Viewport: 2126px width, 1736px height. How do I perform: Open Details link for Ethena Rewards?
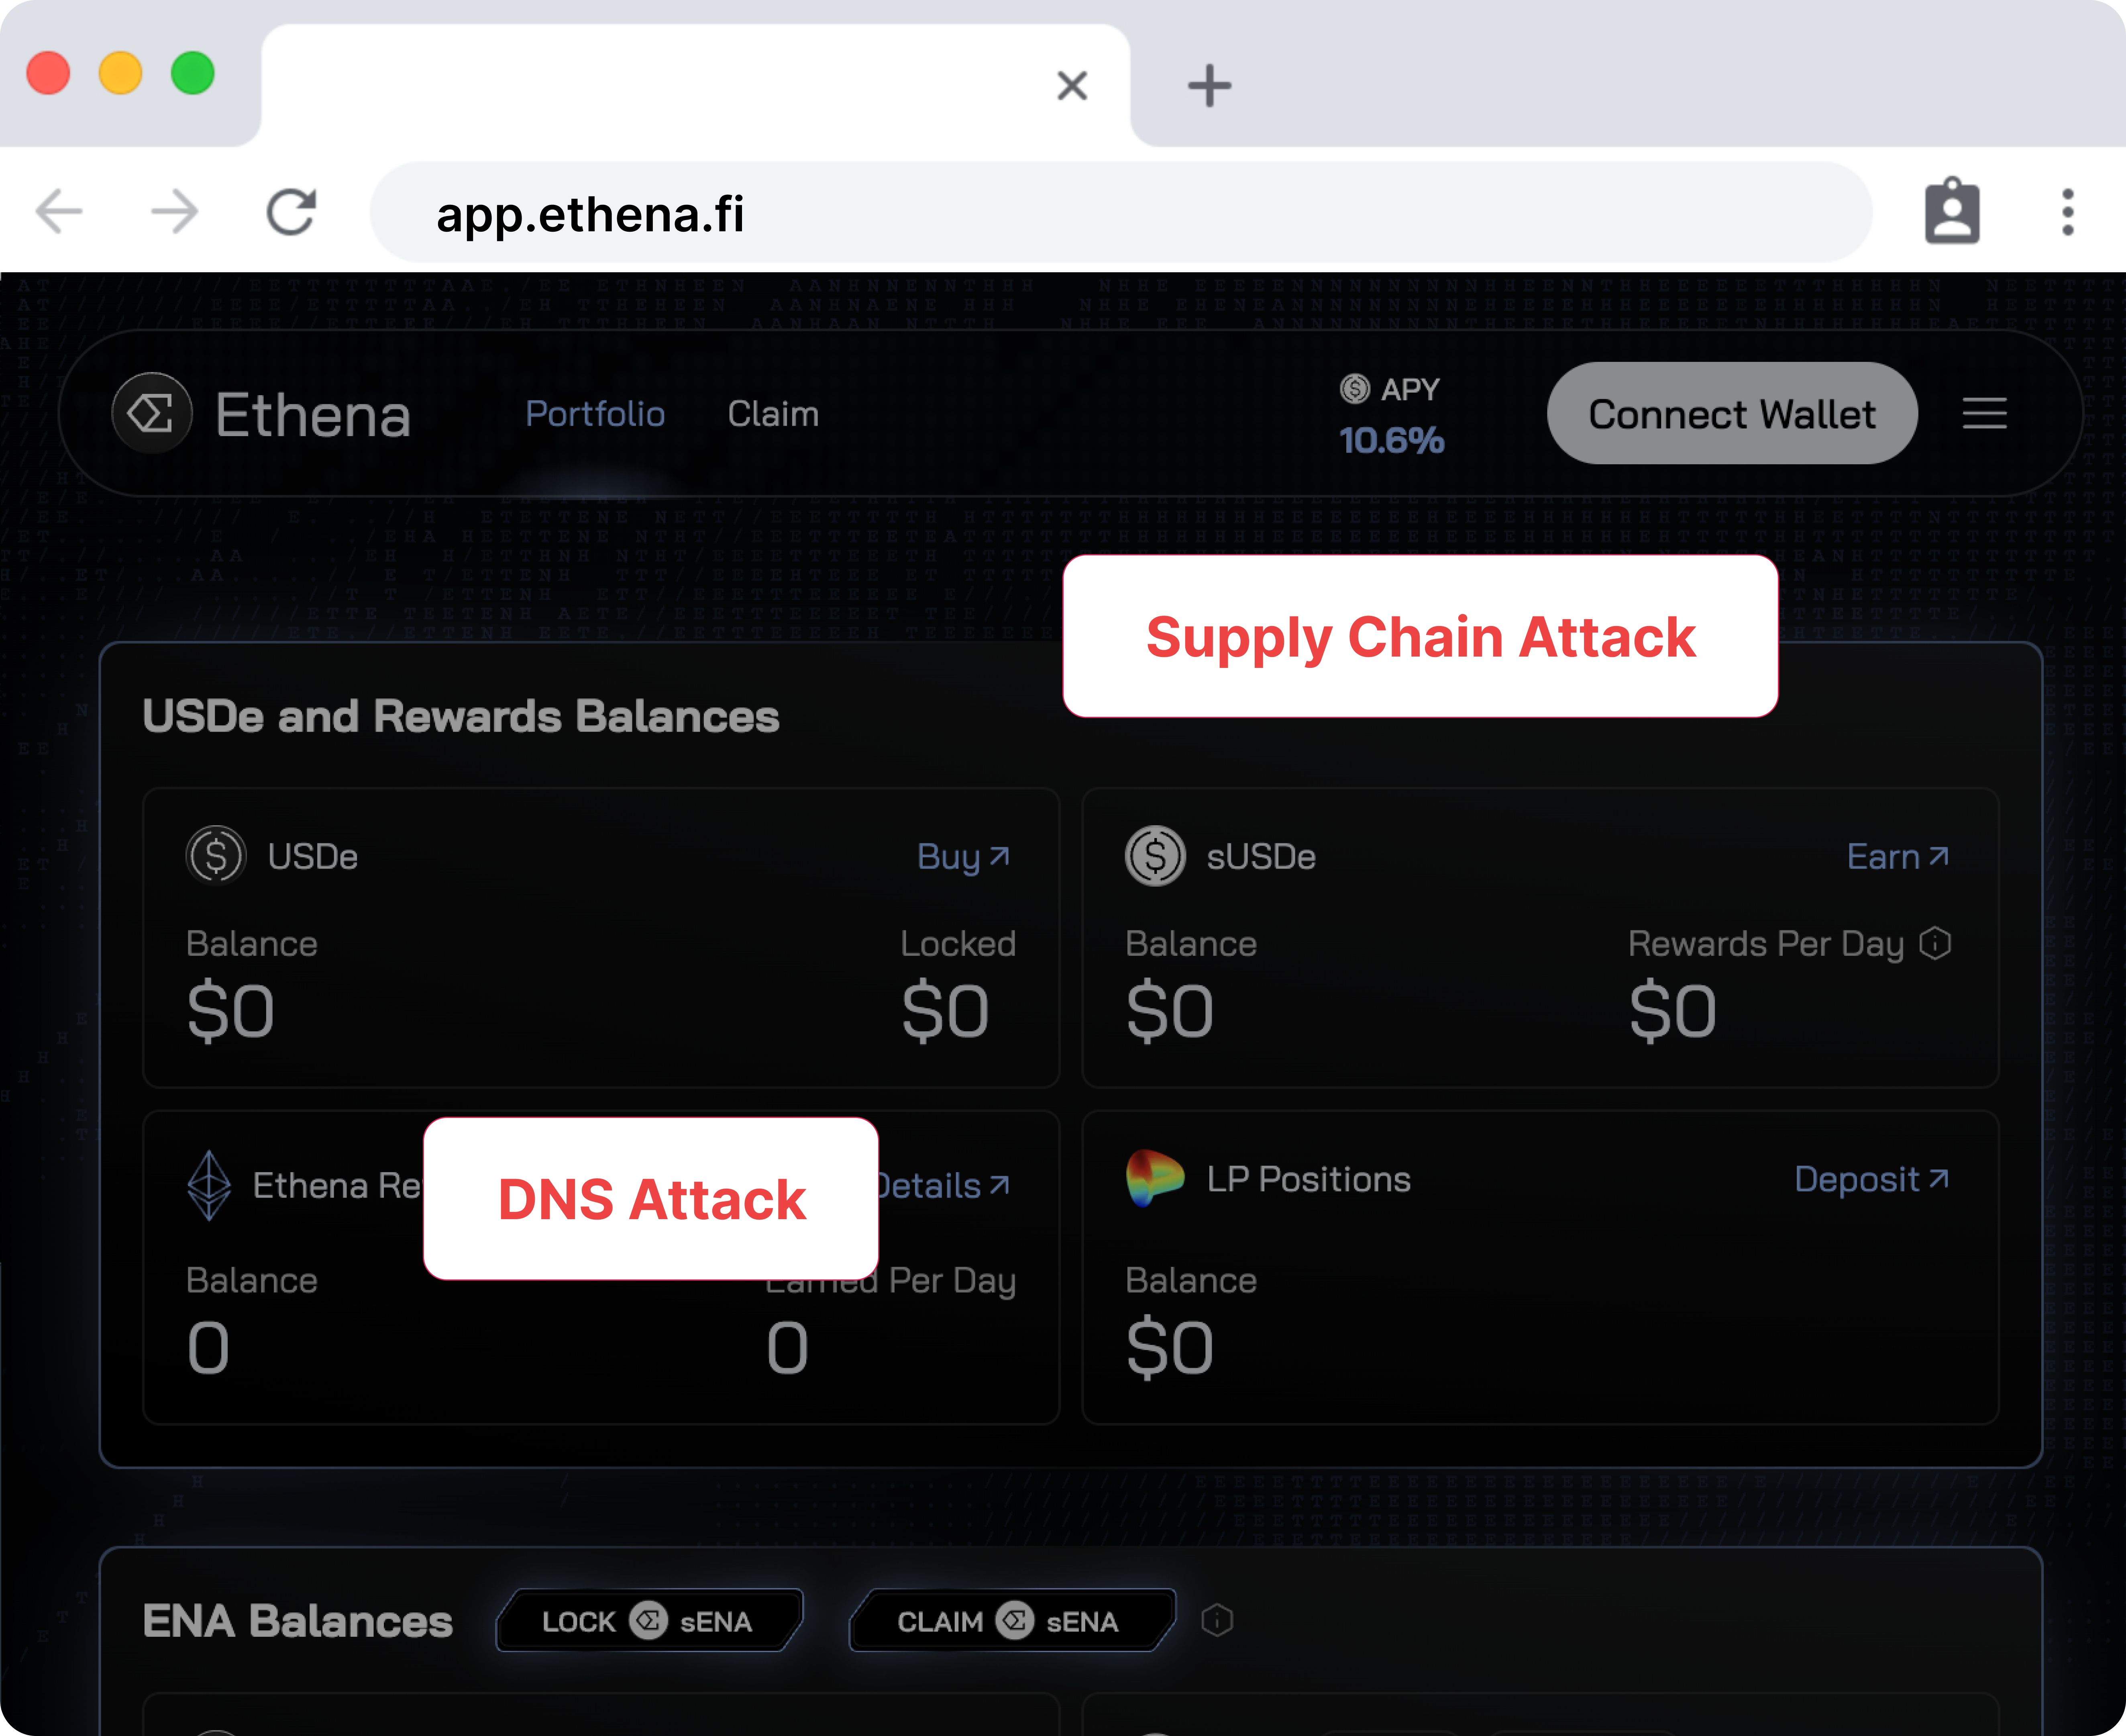tap(944, 1186)
